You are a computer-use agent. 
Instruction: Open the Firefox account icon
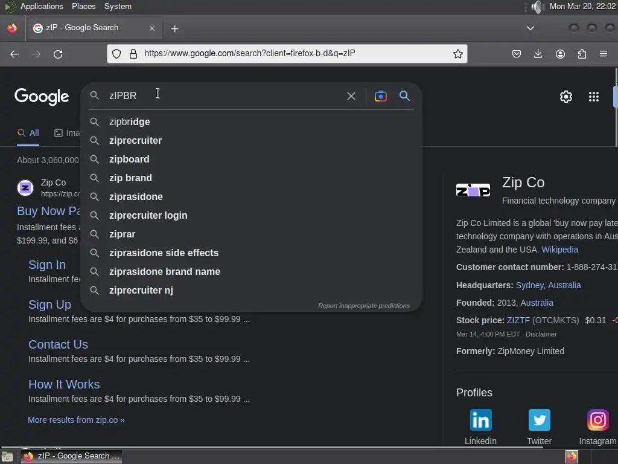coord(560,54)
